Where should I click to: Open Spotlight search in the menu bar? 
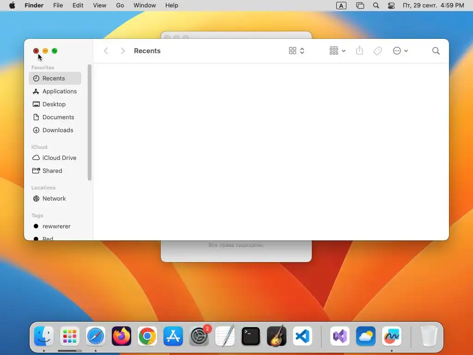[376, 6]
